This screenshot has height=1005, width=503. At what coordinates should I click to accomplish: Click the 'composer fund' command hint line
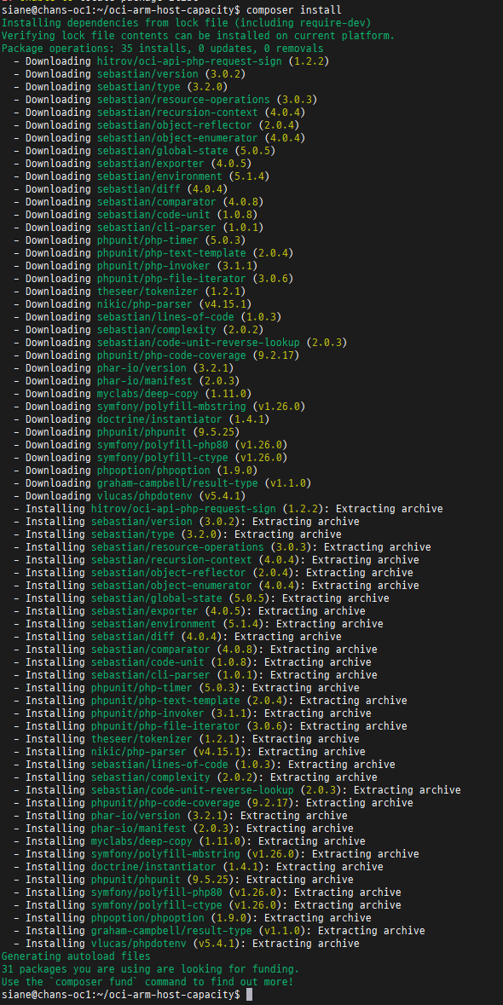pyautogui.click(x=147, y=982)
